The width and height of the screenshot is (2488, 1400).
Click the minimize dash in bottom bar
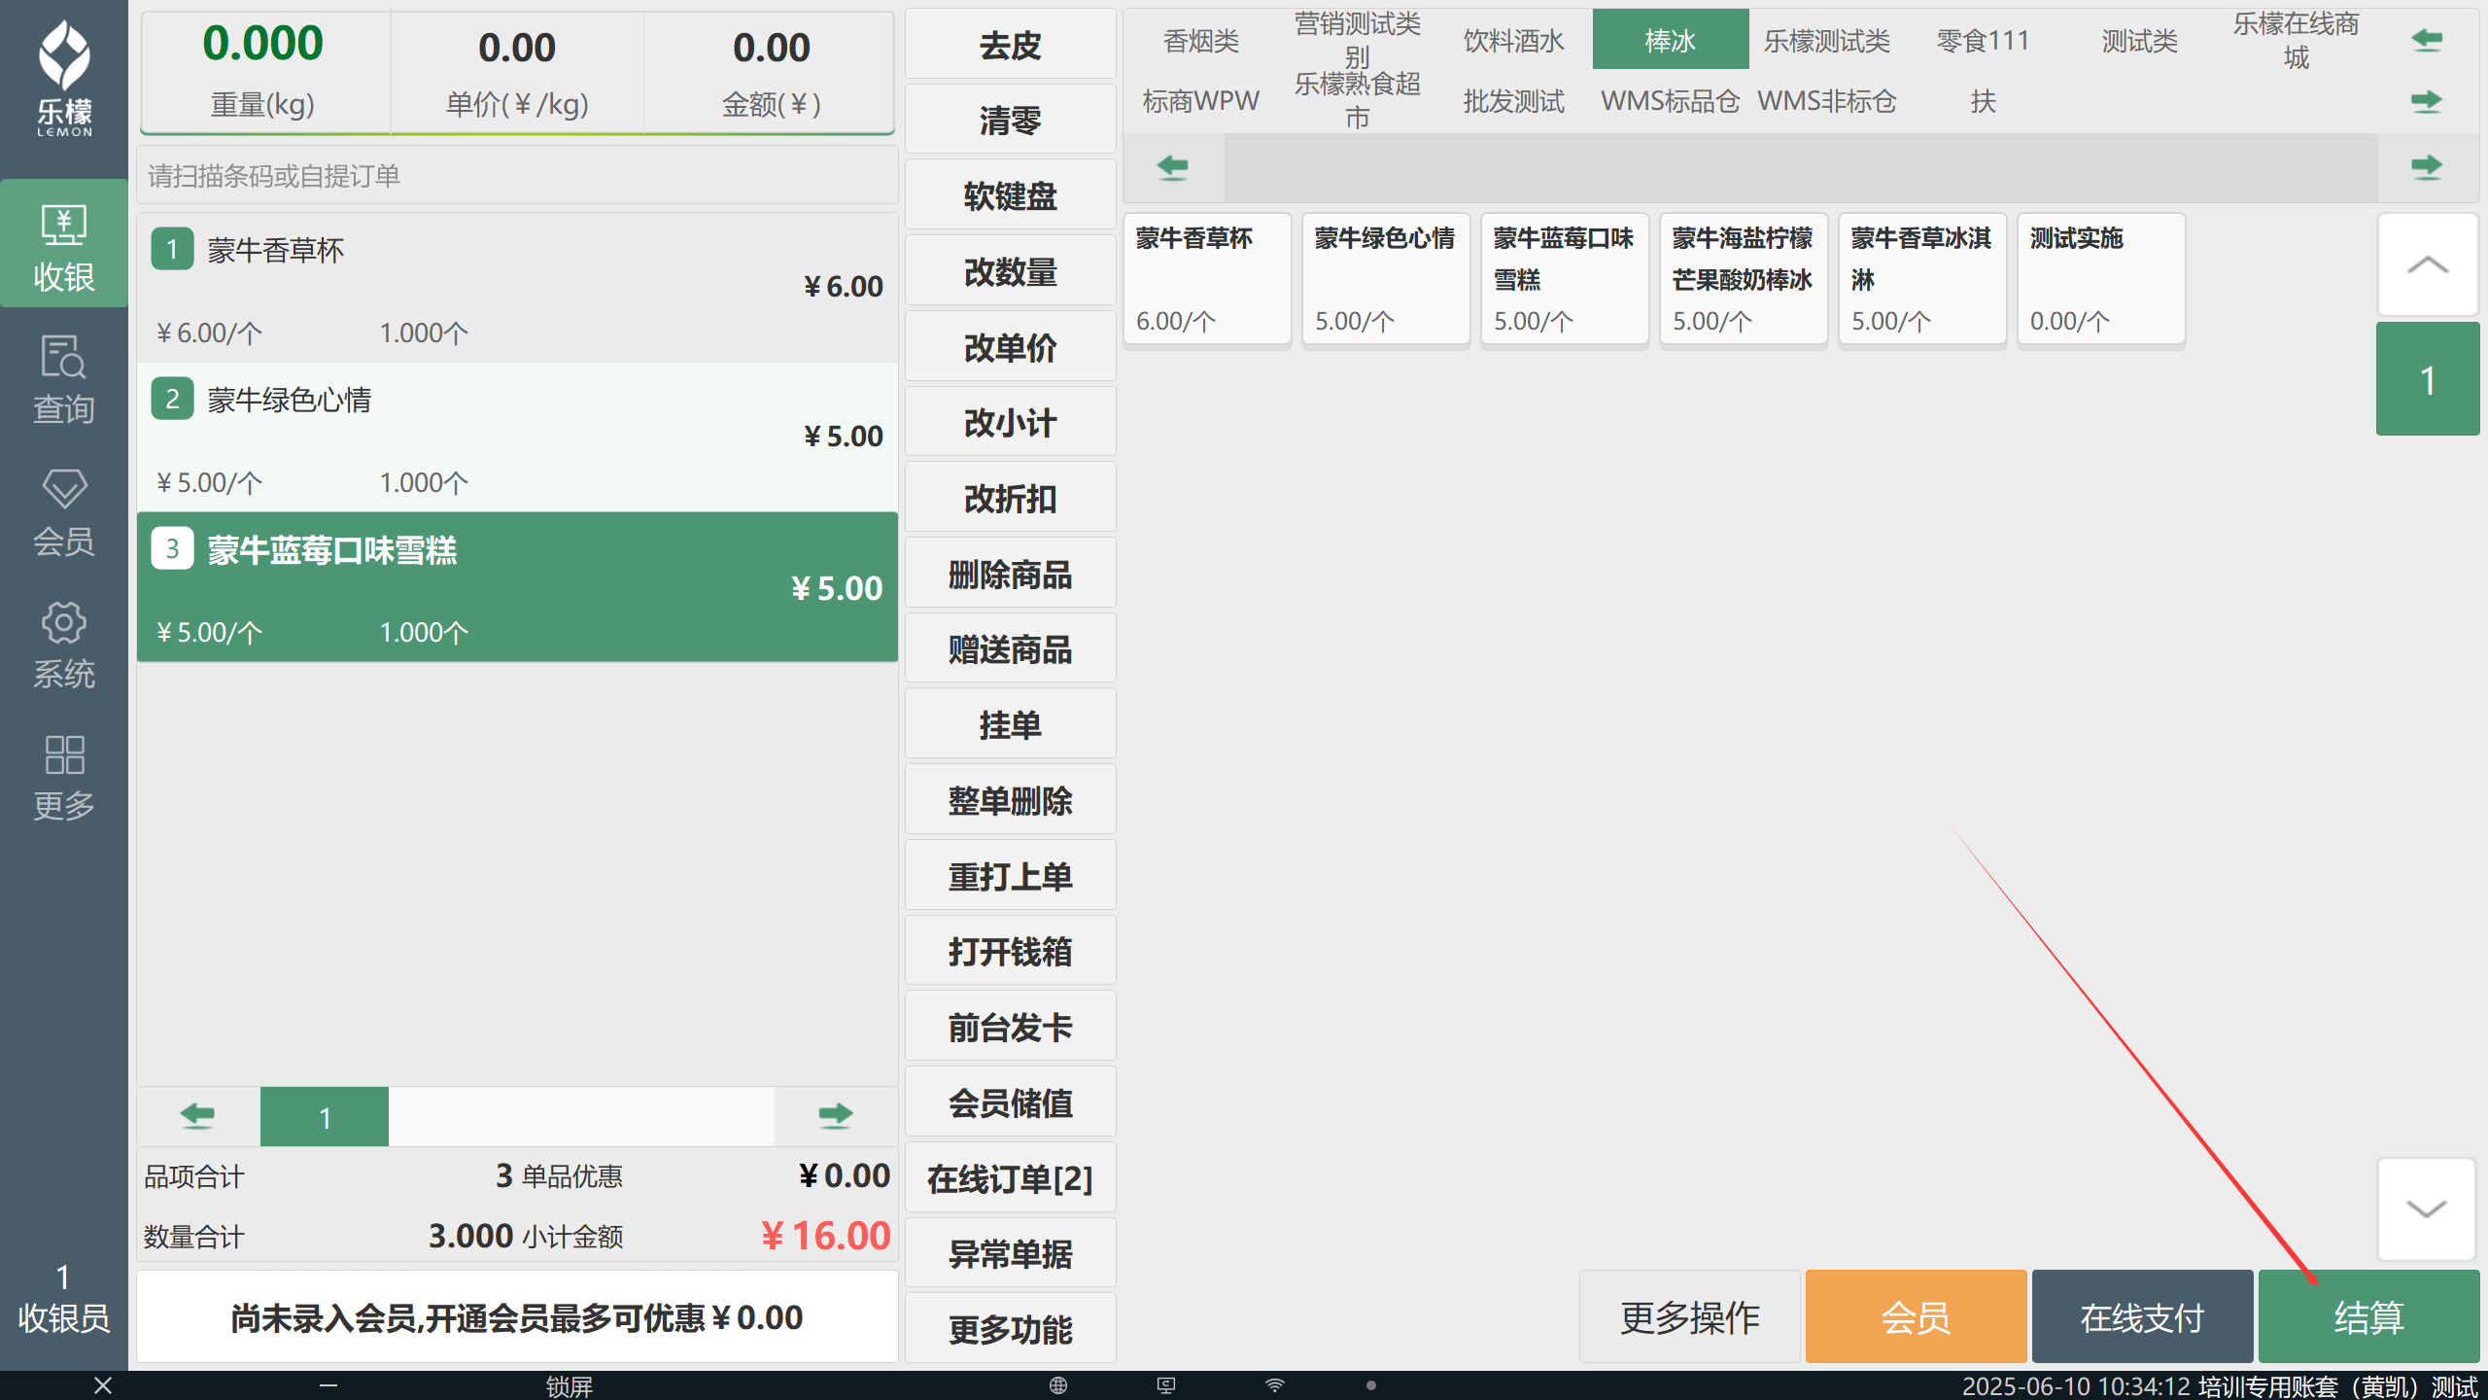(x=328, y=1385)
